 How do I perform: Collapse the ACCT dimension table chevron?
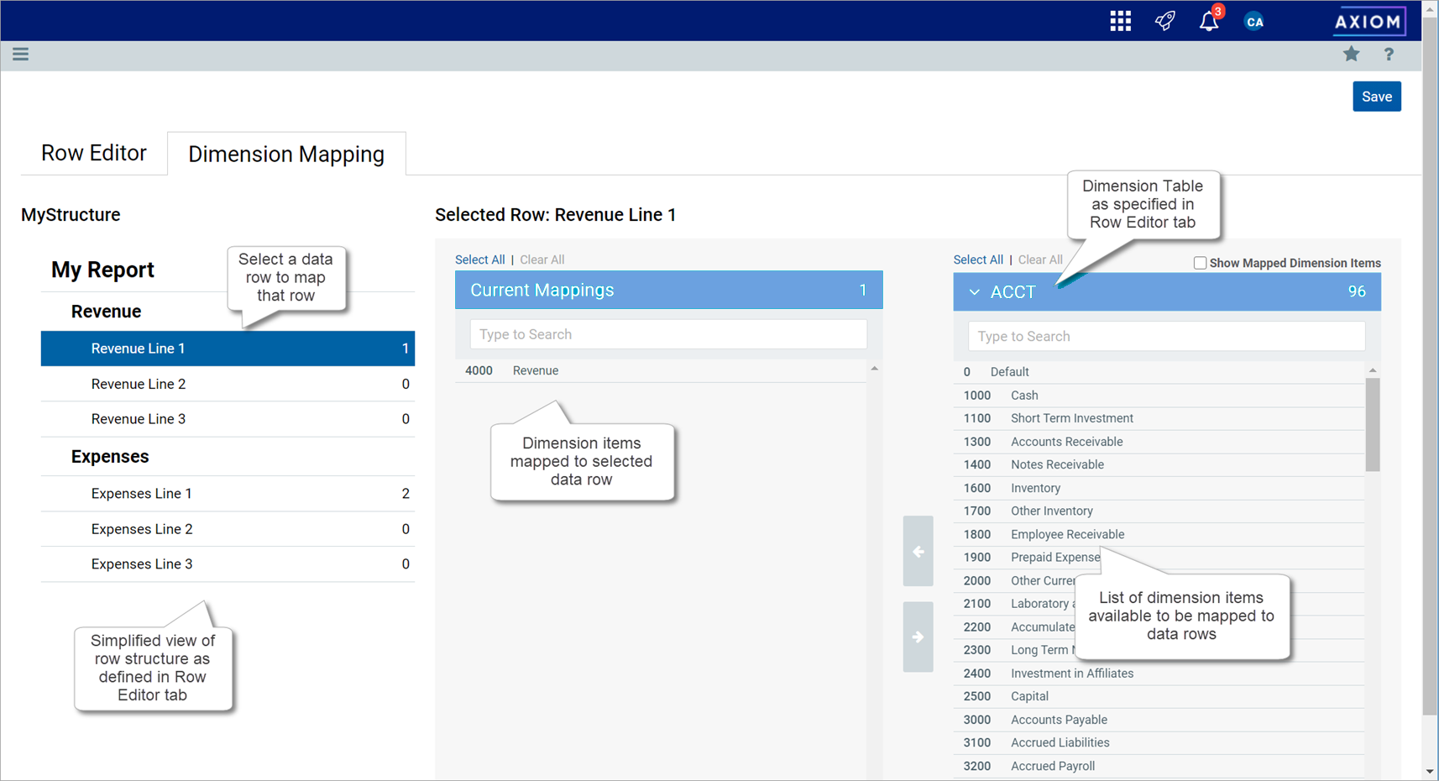(974, 292)
